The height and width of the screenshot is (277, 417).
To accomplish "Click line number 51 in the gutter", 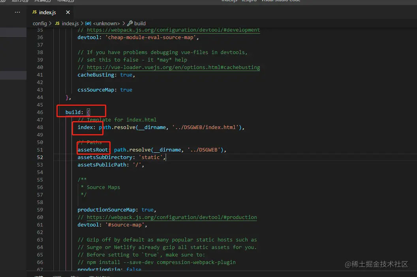I will pos(40,150).
